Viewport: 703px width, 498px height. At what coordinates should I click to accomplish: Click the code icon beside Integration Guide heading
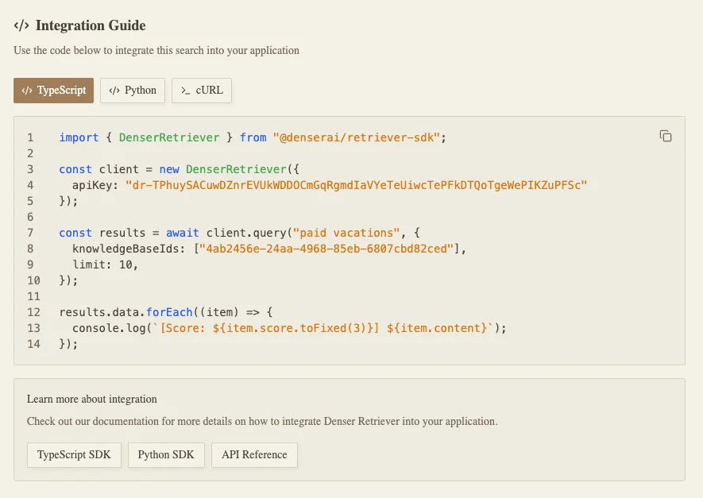point(21,25)
